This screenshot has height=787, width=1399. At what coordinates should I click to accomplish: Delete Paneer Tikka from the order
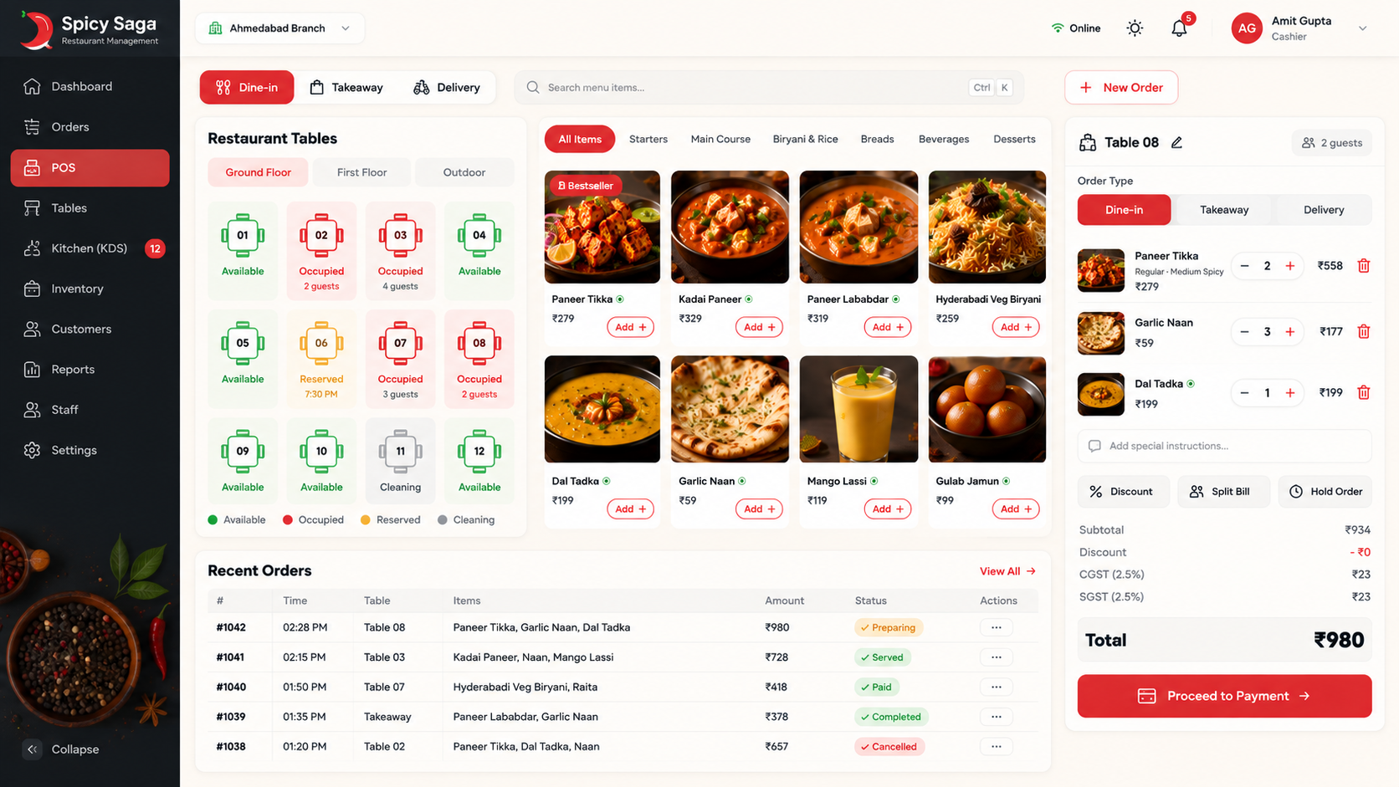coord(1363,266)
